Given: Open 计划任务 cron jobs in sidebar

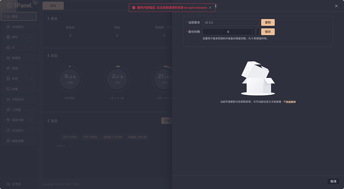Looking at the screenshot, I should (19, 99).
